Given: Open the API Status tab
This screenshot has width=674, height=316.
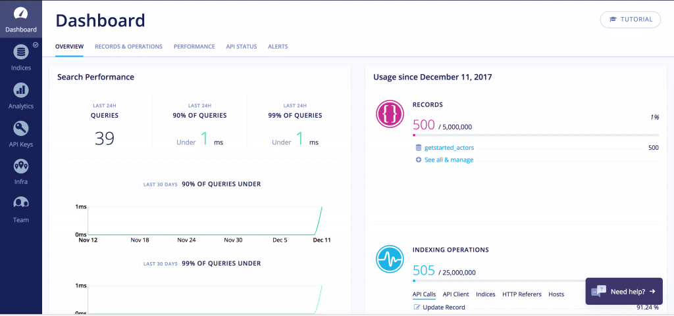Looking at the screenshot, I should pos(242,46).
